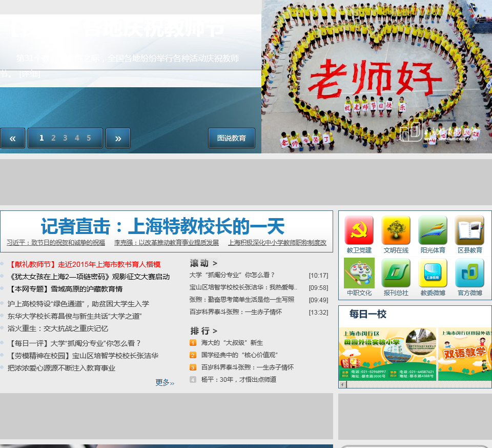Click the gray rank badge number 4
The width and height of the screenshot is (492, 448).
point(193,380)
